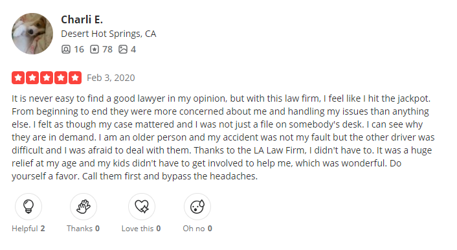Click the Oh no 0 label
Image resolution: width=457 pixels, height=250 pixels.
click(197, 229)
